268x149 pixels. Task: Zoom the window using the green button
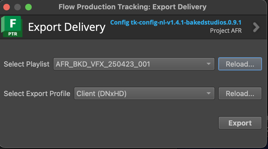pos(28,7)
